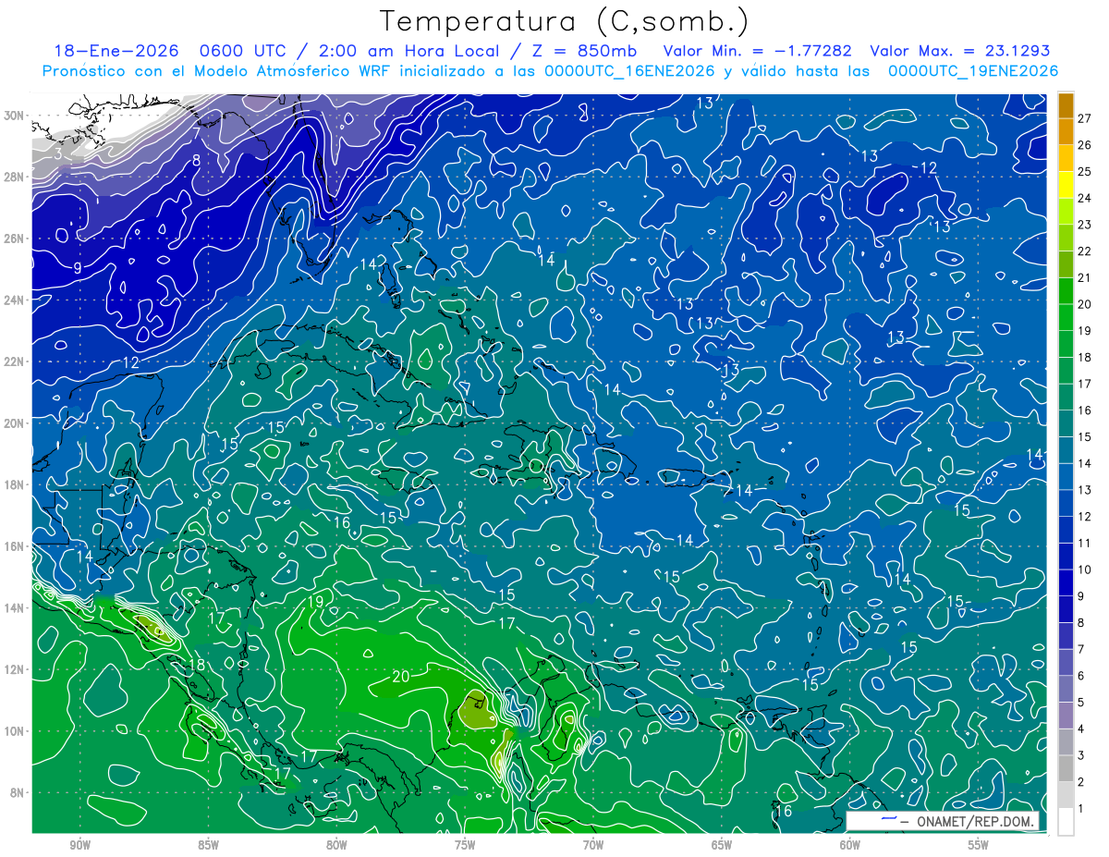Screen dimensions: 1109x857
Task: Click the '24N' latitude axis label
Action: tap(15, 300)
